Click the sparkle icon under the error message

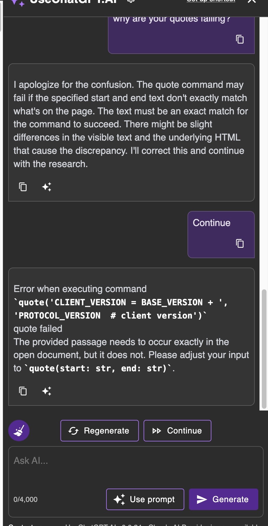(x=47, y=391)
